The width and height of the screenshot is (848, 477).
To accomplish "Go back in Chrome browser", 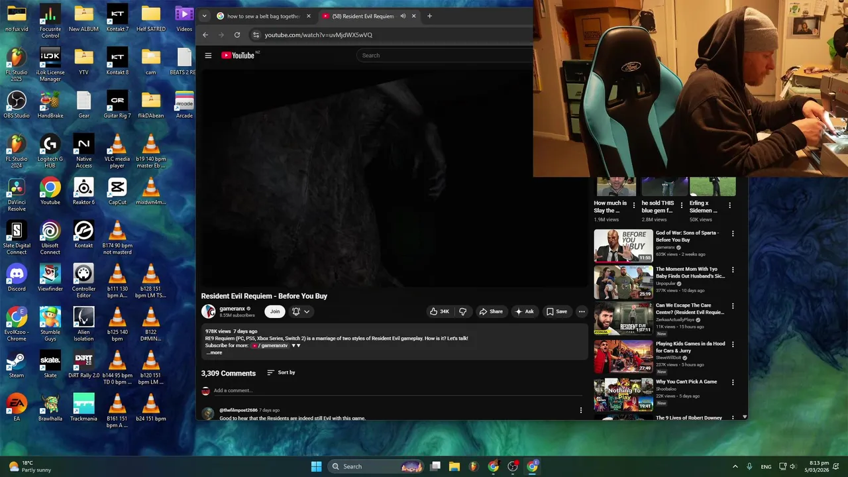I will click(x=205, y=35).
